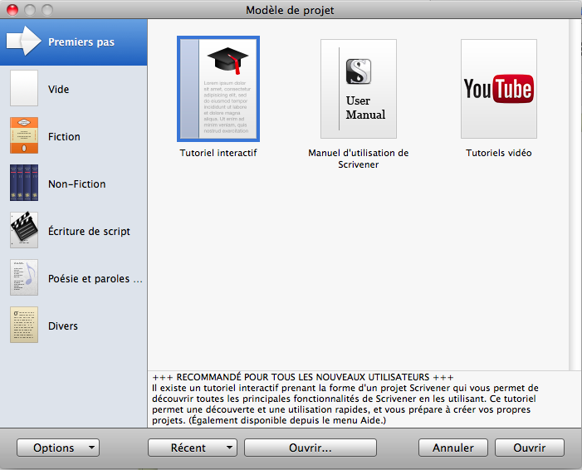The width and height of the screenshot is (582, 470).
Task: Switch to the Fiction category label
Action: coord(64,137)
